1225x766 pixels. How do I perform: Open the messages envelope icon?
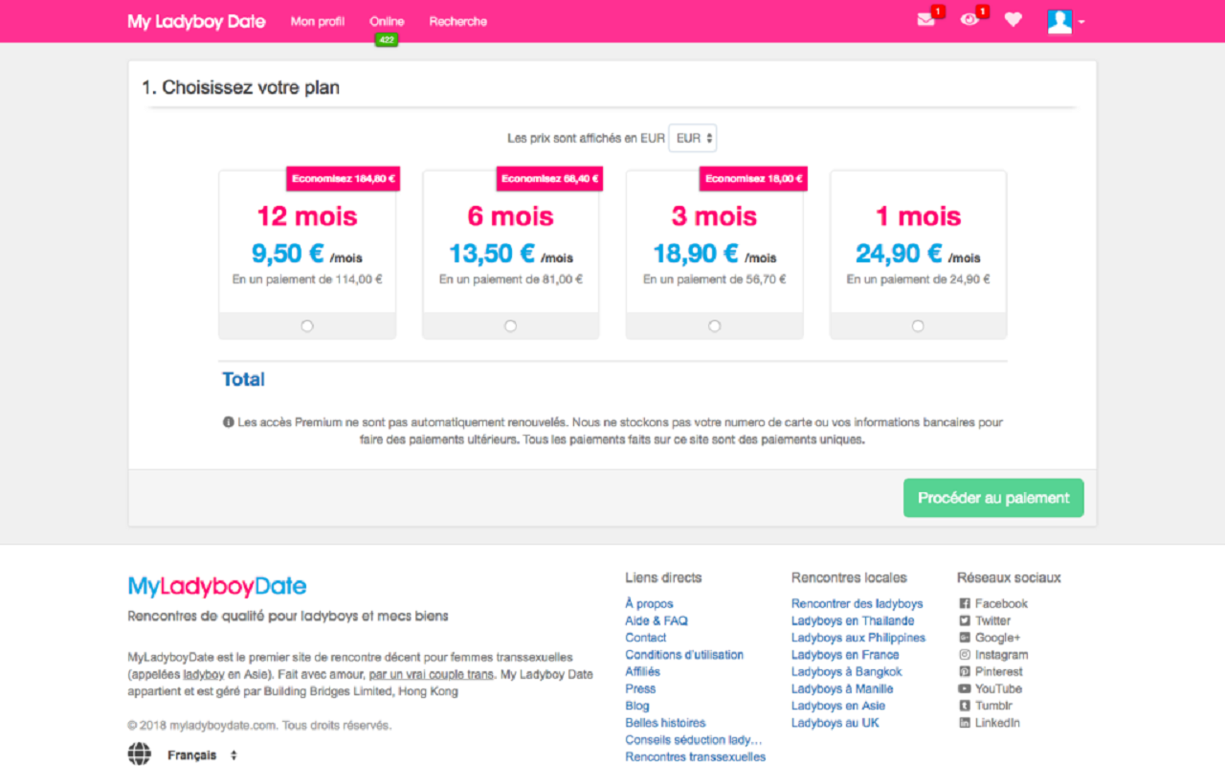(925, 20)
